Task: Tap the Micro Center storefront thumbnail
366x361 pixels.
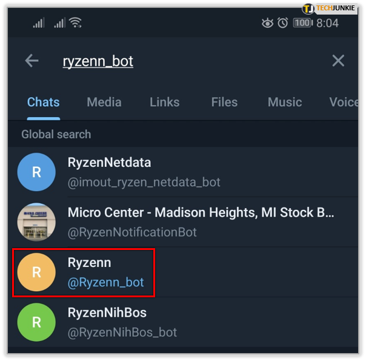Action: tap(36, 222)
